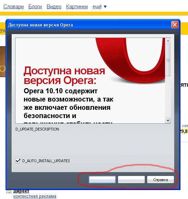Open the контекстная реклама link
Viewport: 188px width, 199px height.
tap(35, 196)
